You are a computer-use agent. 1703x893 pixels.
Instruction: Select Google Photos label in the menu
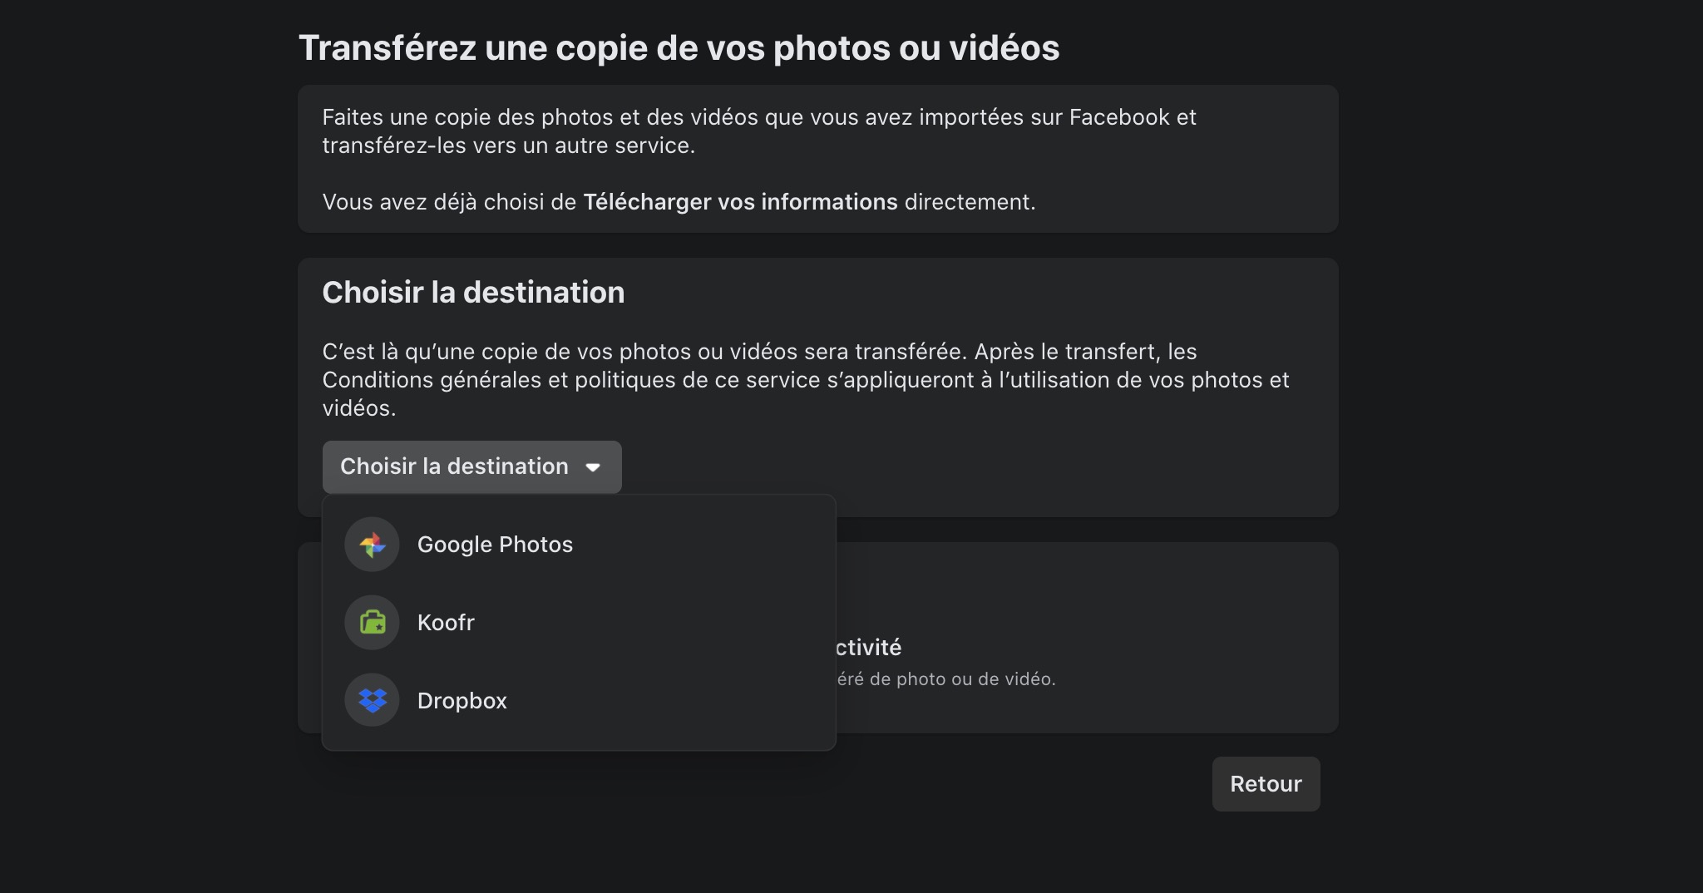click(x=495, y=545)
